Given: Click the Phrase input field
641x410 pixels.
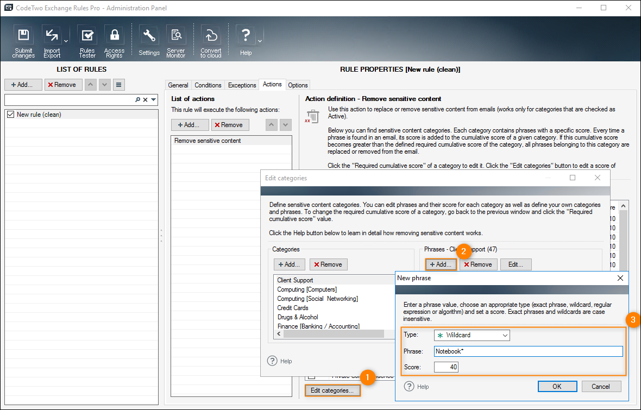Looking at the screenshot, I should click(528, 351).
